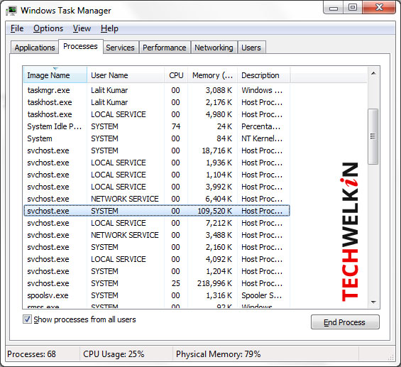Viewport: 401px width, 367px height.
Task: Select svchost.exe using 18,716 K
Action: pyautogui.click(x=157, y=150)
